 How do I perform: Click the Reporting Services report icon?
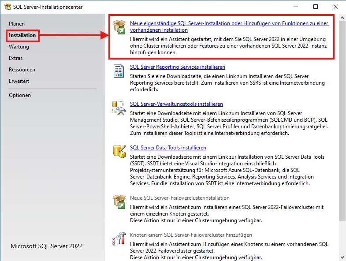click(x=119, y=71)
